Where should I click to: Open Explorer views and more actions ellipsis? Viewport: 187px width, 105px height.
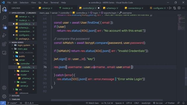(x=33, y=8)
